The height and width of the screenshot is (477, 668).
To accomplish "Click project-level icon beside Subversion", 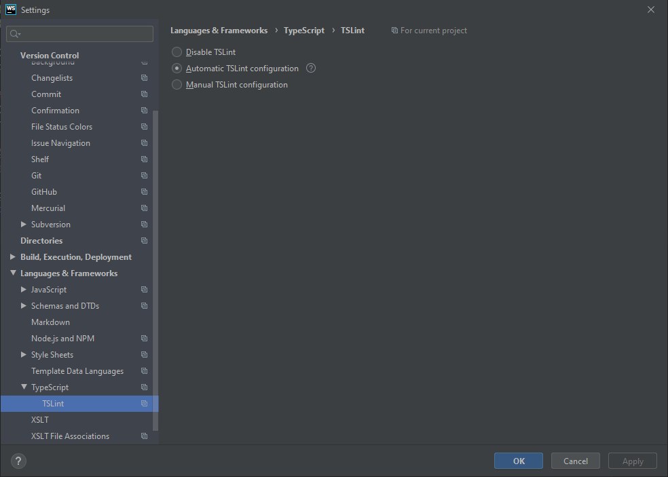I will [x=145, y=225].
